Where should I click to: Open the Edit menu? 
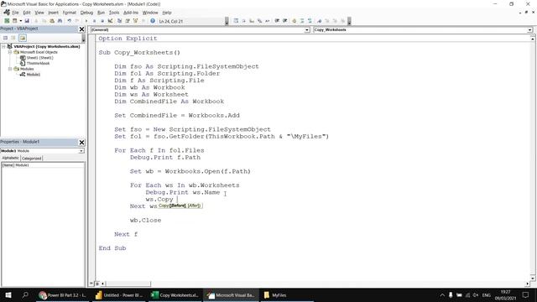click(x=27, y=13)
